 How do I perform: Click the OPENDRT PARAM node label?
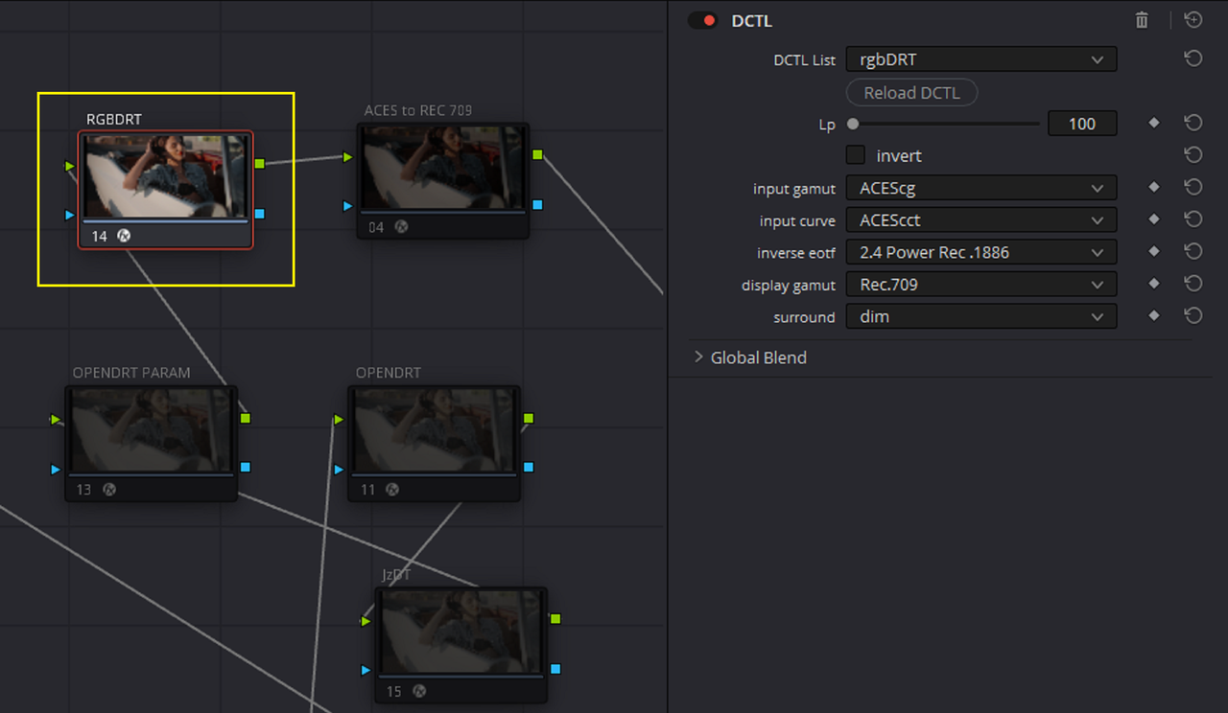point(131,372)
